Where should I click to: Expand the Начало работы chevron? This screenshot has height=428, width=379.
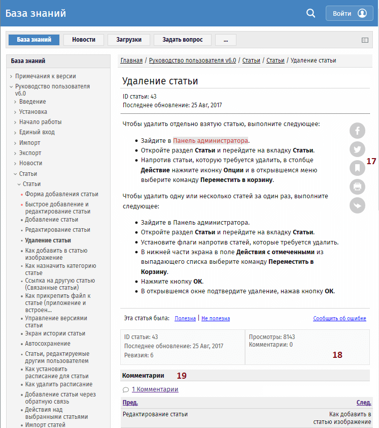pos(15,123)
